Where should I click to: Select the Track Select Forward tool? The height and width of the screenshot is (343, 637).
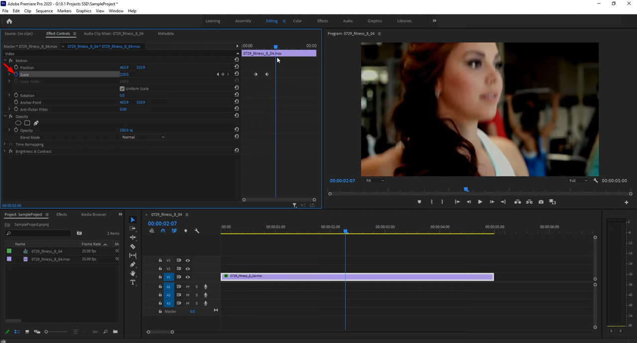pyautogui.click(x=133, y=229)
